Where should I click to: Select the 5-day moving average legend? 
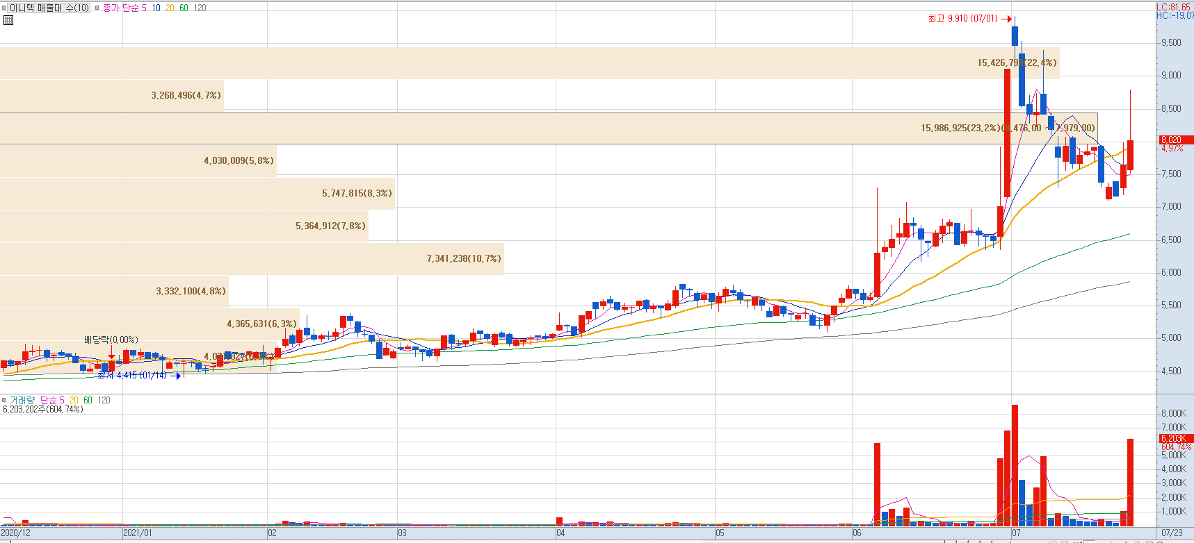pos(144,8)
